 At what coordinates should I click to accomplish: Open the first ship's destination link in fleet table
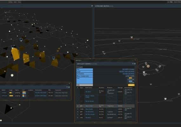pos(41,92)
